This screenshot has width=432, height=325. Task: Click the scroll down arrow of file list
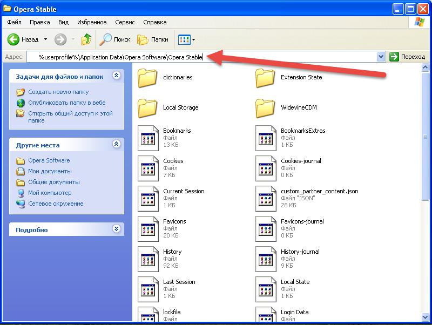(x=425, y=317)
